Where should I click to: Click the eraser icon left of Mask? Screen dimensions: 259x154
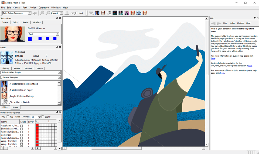[72, 13]
